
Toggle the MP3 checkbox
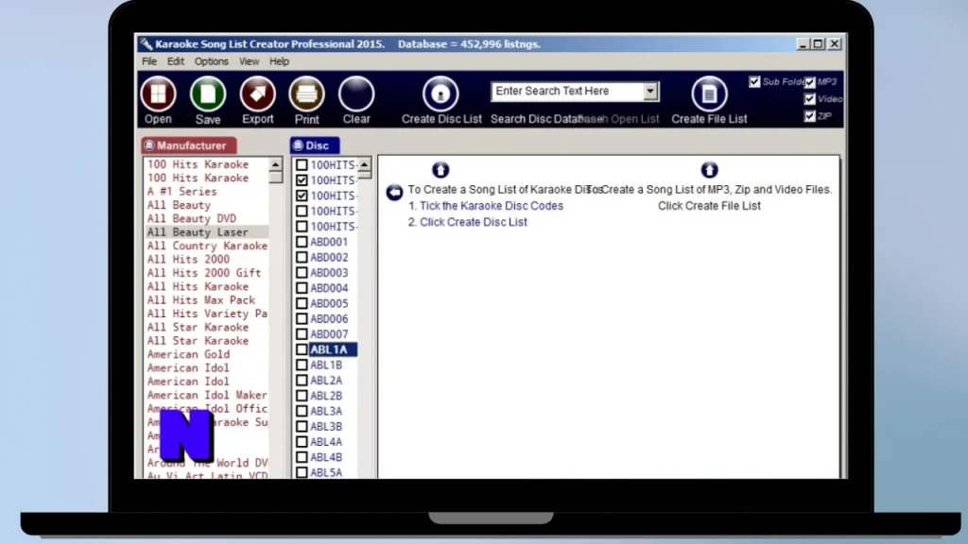click(x=810, y=82)
